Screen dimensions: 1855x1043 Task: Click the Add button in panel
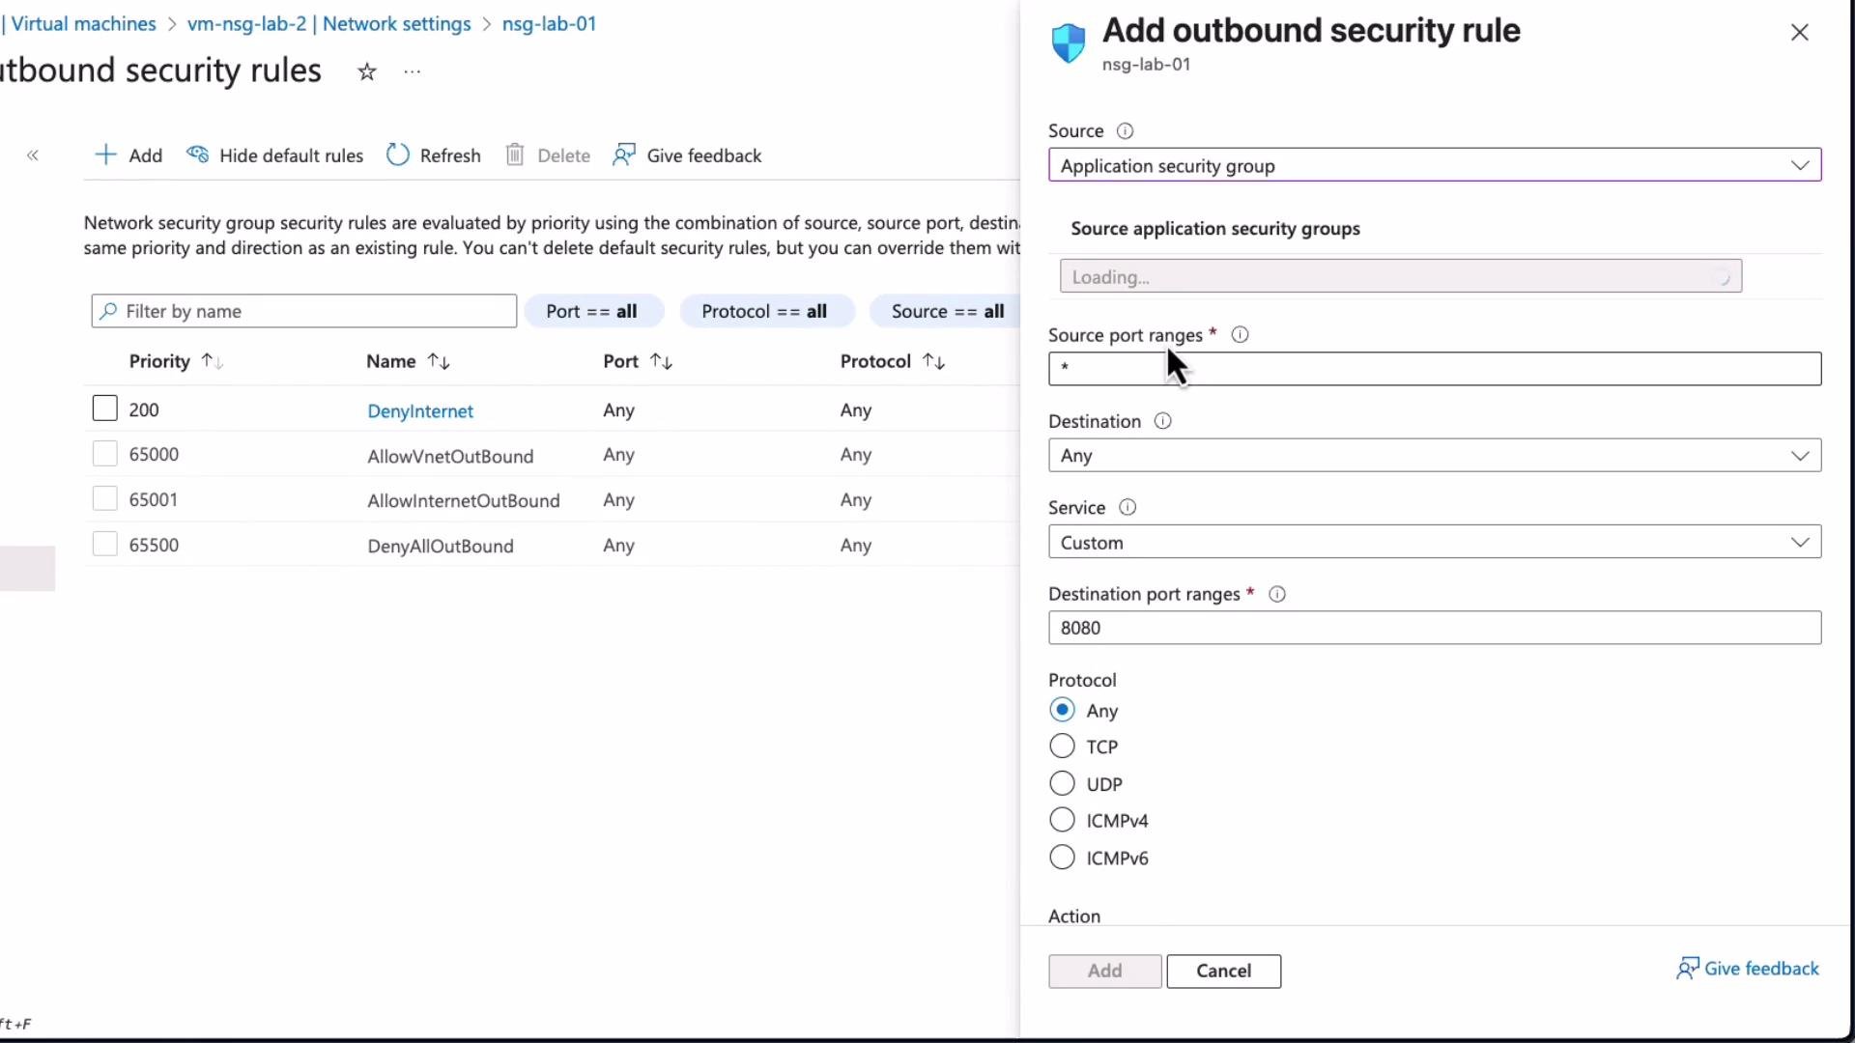[x=1104, y=971]
